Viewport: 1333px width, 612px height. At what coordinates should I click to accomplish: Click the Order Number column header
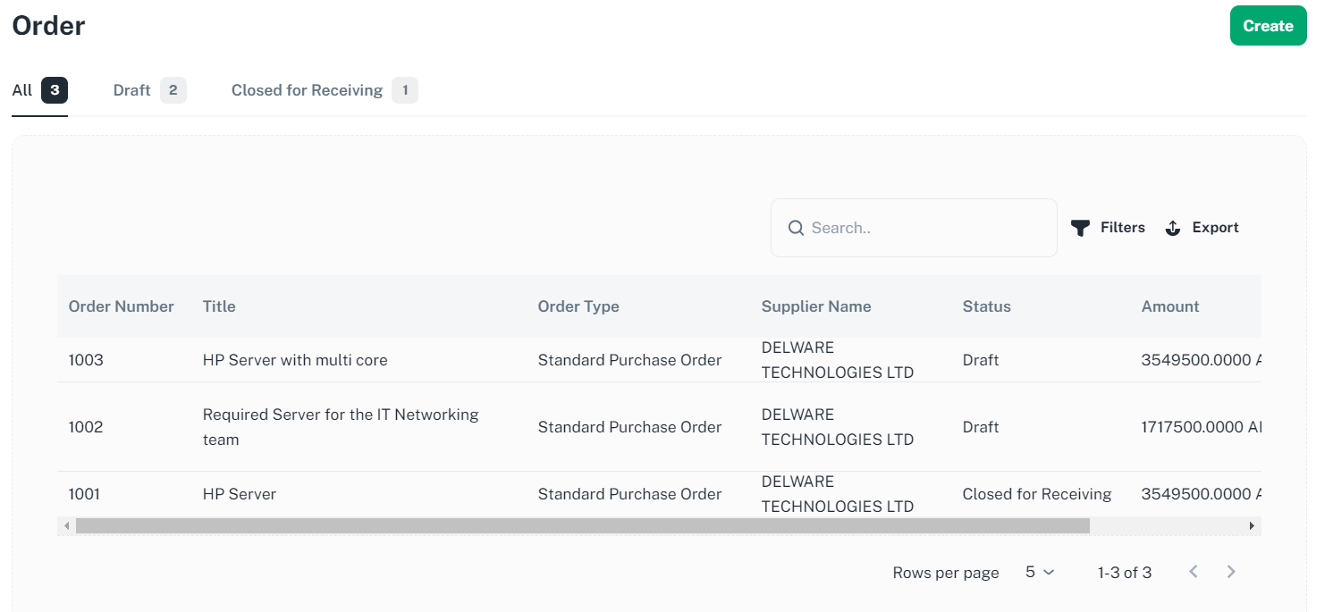[121, 306]
